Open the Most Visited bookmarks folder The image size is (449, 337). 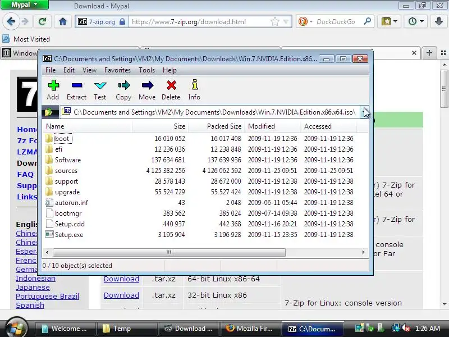(x=26, y=39)
